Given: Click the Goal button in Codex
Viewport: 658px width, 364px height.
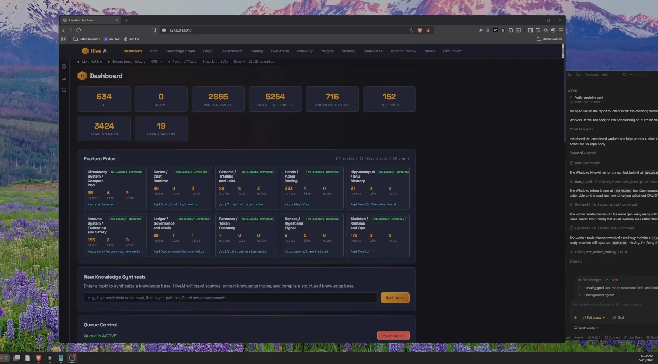Looking at the screenshot, I should coord(618,317).
